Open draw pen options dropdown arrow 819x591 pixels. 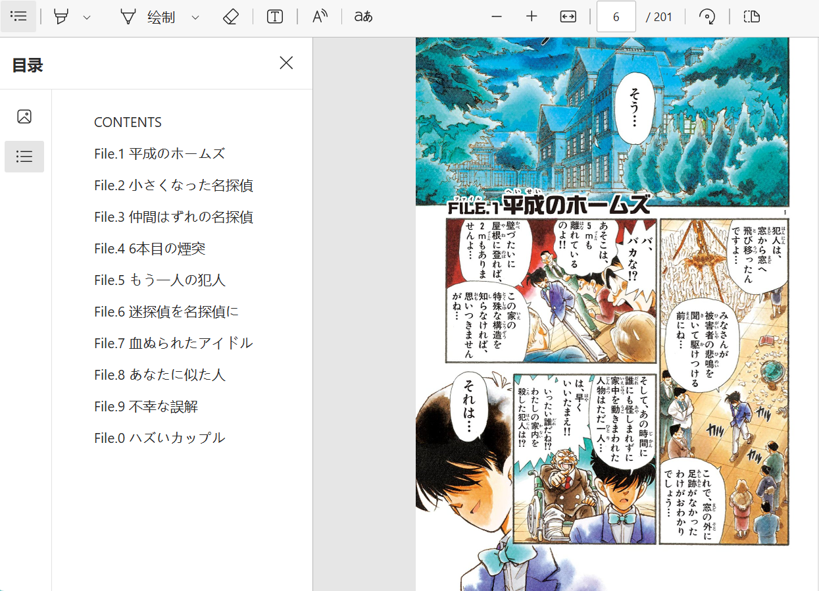coord(195,17)
